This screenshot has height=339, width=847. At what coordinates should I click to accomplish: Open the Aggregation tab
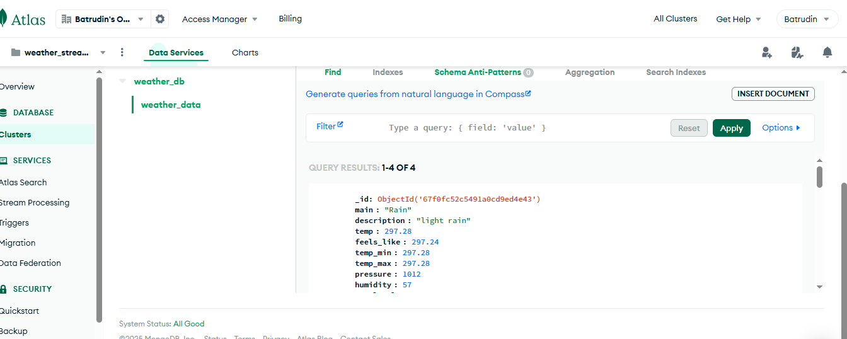(x=590, y=72)
